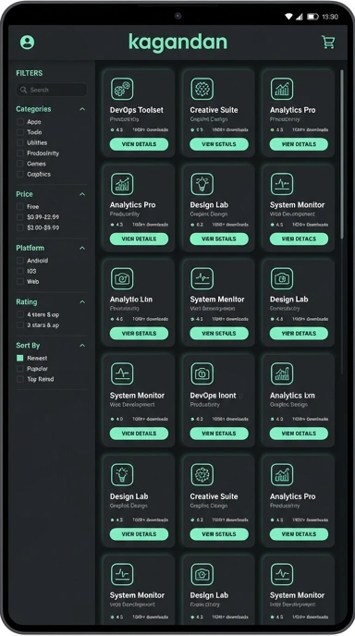Tap the cellular signal icon

(x=299, y=17)
